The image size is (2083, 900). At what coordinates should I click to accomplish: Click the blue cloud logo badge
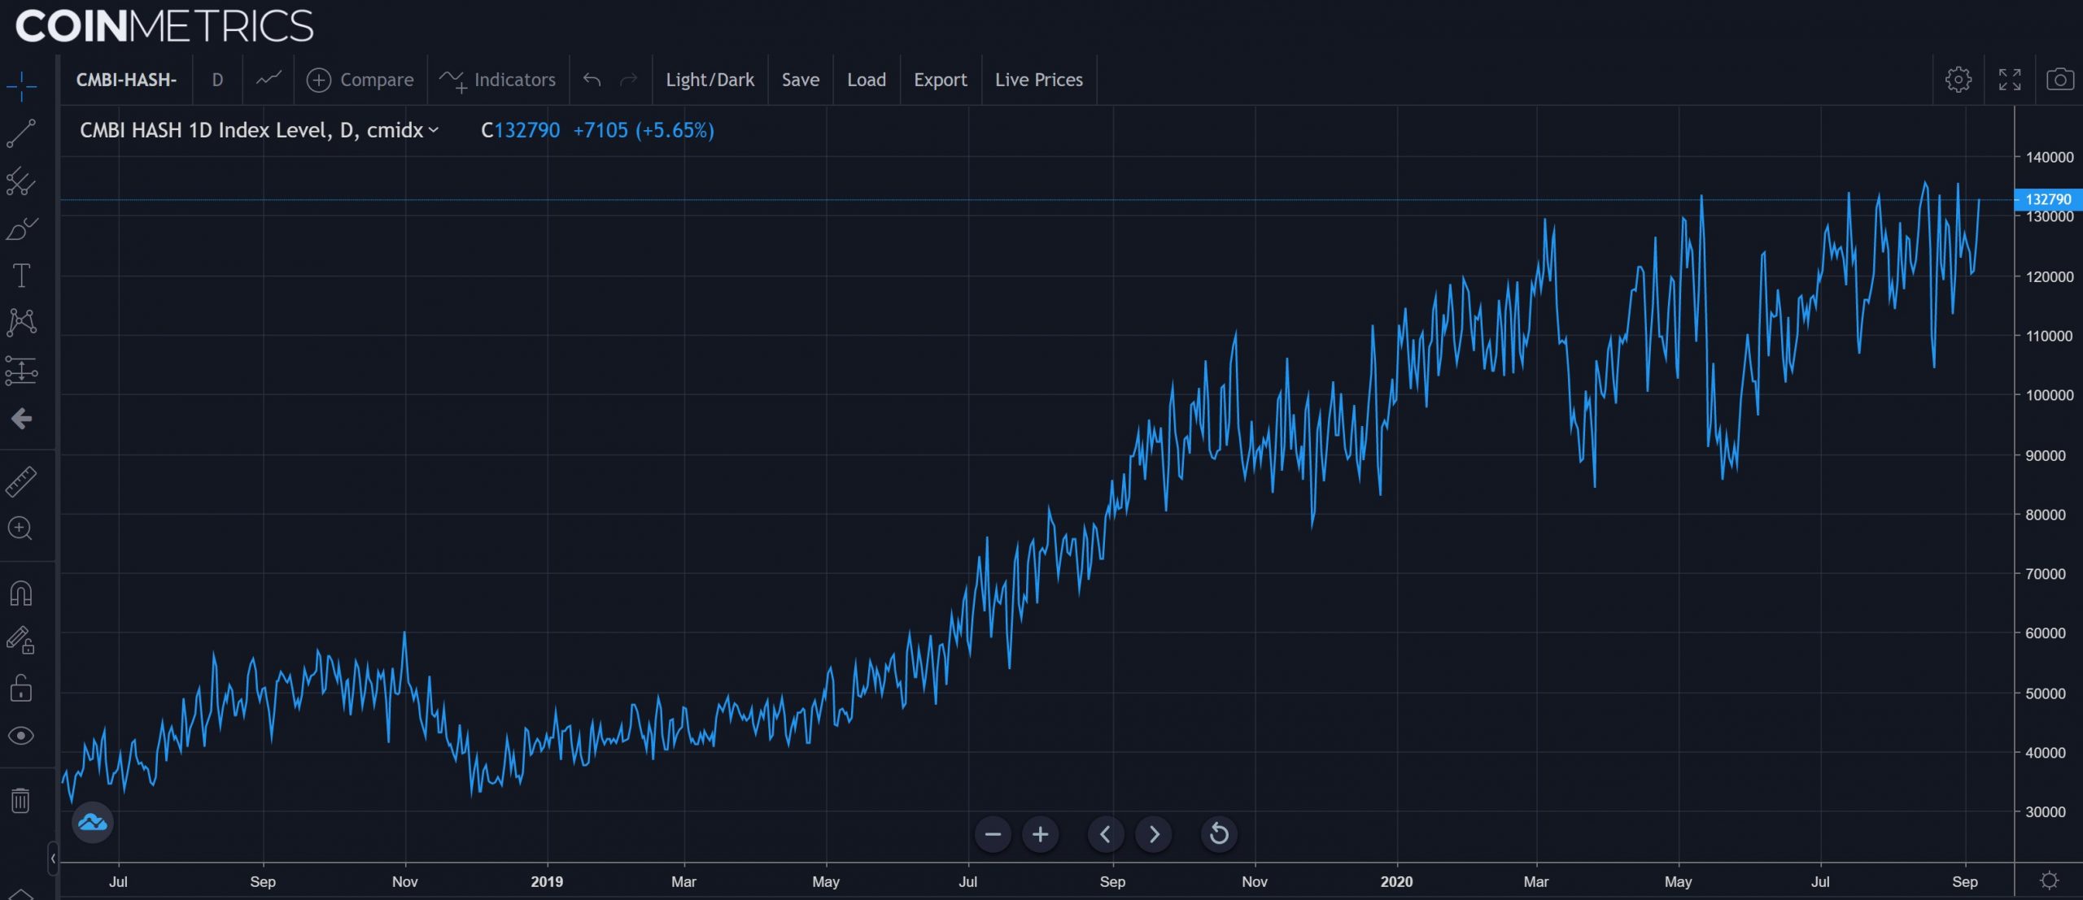(93, 823)
